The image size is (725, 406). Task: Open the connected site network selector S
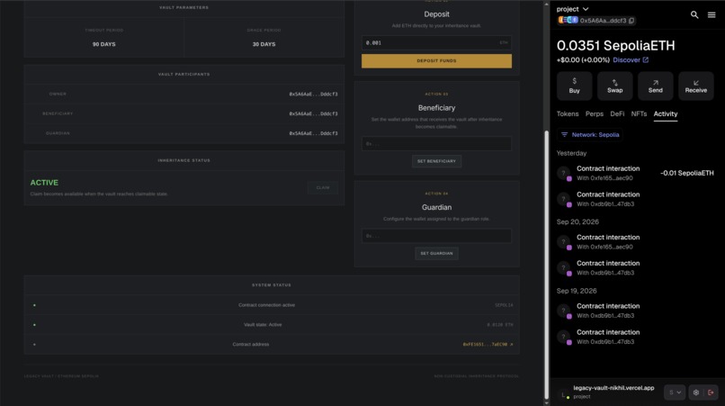click(x=675, y=392)
